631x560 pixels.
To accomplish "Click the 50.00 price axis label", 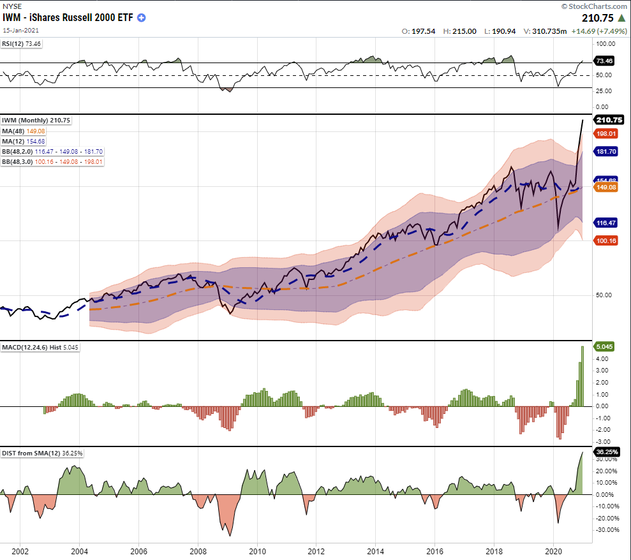I will (604, 295).
